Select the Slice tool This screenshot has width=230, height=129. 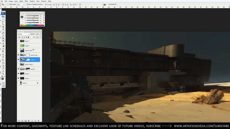click(x=3, y=30)
